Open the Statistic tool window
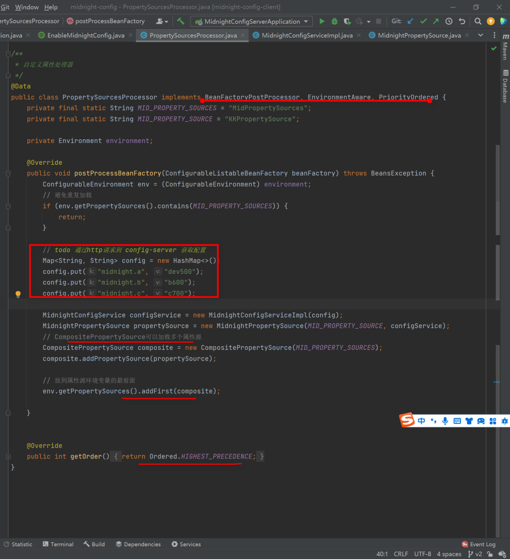510x559 pixels. (x=18, y=544)
